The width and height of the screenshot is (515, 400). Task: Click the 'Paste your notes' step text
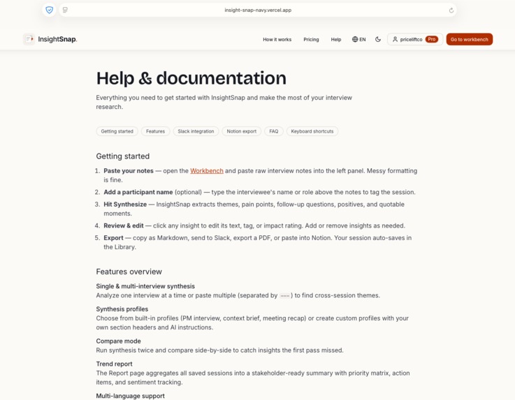tap(129, 170)
